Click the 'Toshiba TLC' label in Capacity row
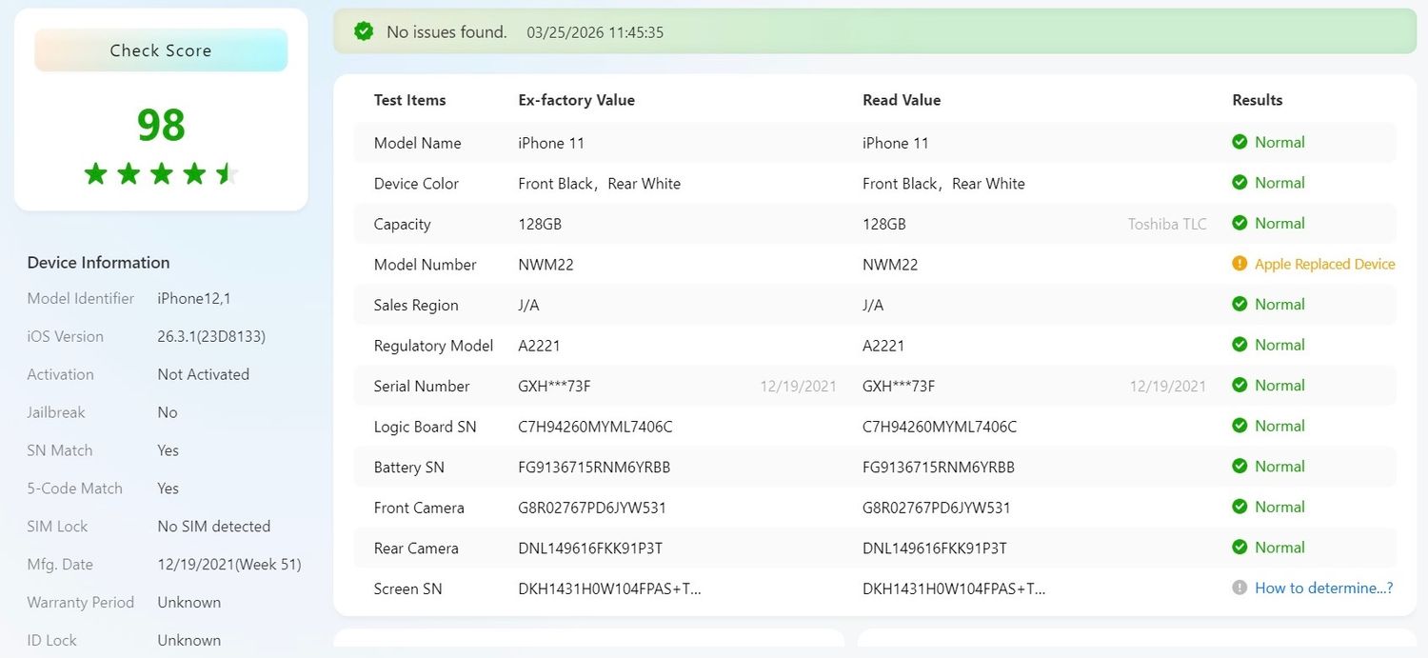The width and height of the screenshot is (1428, 658). pos(1167,225)
